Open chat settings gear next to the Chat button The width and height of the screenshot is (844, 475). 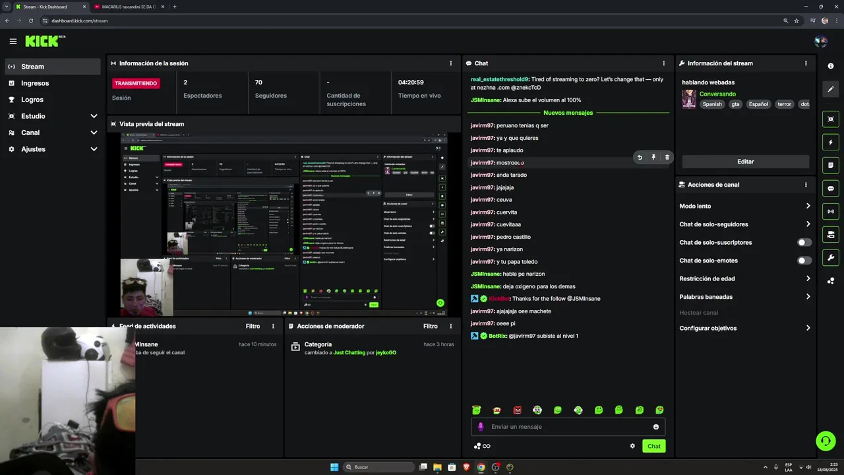[632, 446]
